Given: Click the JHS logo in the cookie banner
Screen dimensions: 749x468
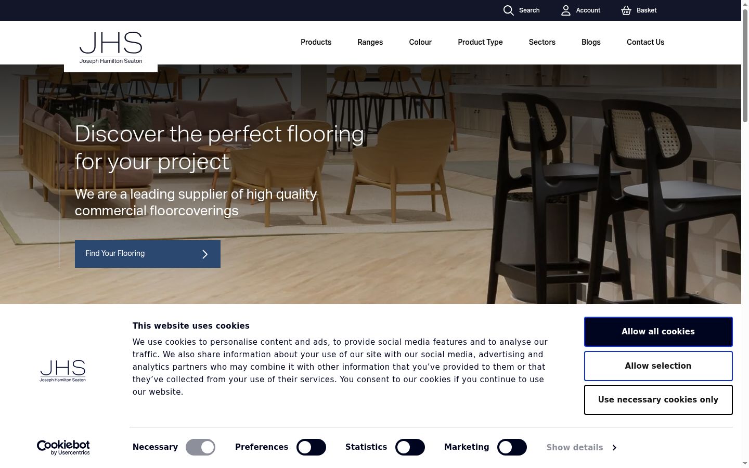Looking at the screenshot, I should click(x=63, y=371).
